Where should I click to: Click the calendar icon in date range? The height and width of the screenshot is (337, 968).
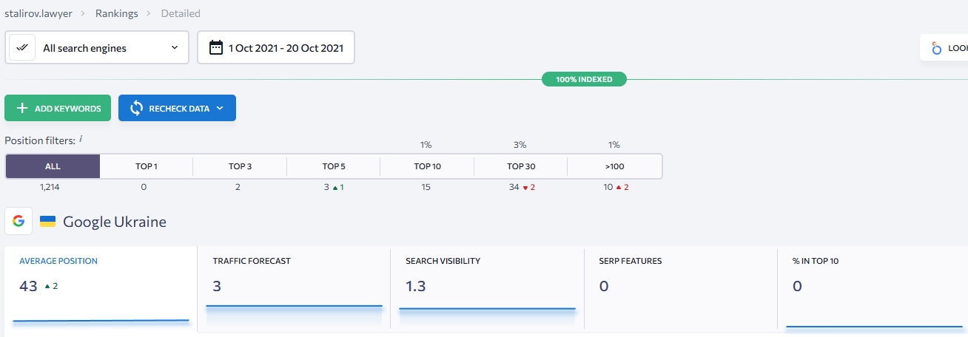216,48
